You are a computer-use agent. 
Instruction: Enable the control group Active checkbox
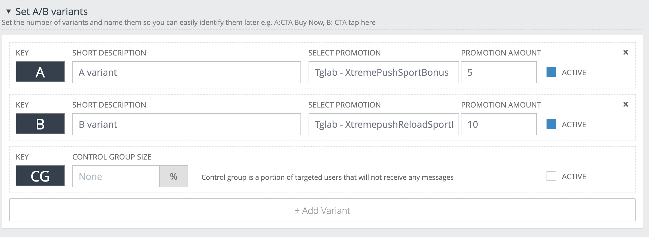[x=551, y=176]
